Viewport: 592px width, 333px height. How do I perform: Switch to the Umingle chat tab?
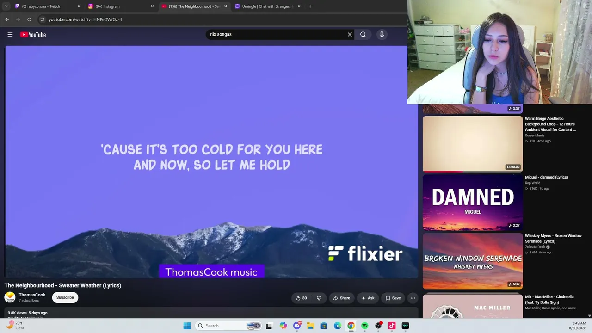pyautogui.click(x=268, y=6)
